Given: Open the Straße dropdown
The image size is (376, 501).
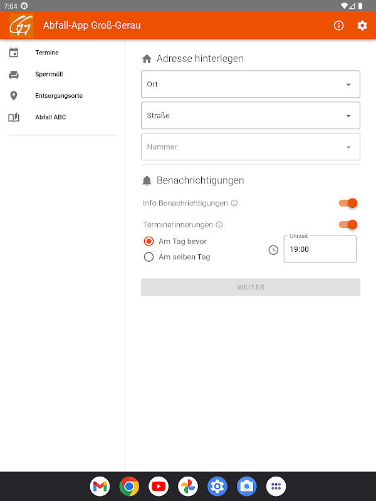Looking at the screenshot, I should point(251,115).
